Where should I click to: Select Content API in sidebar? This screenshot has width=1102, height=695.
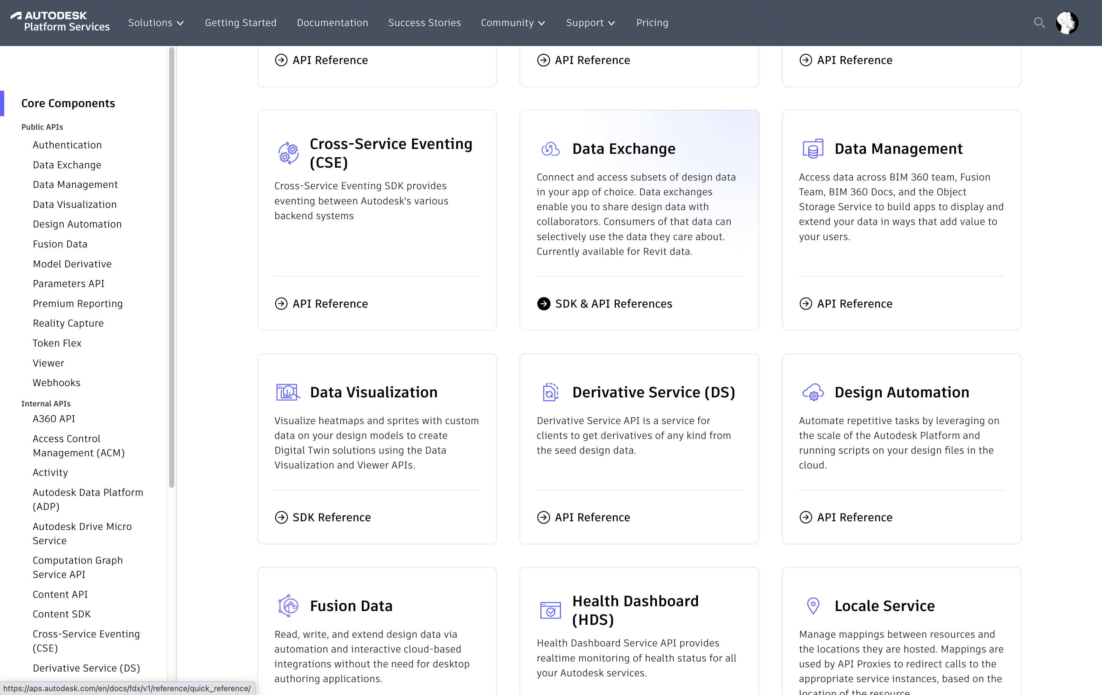[60, 595]
